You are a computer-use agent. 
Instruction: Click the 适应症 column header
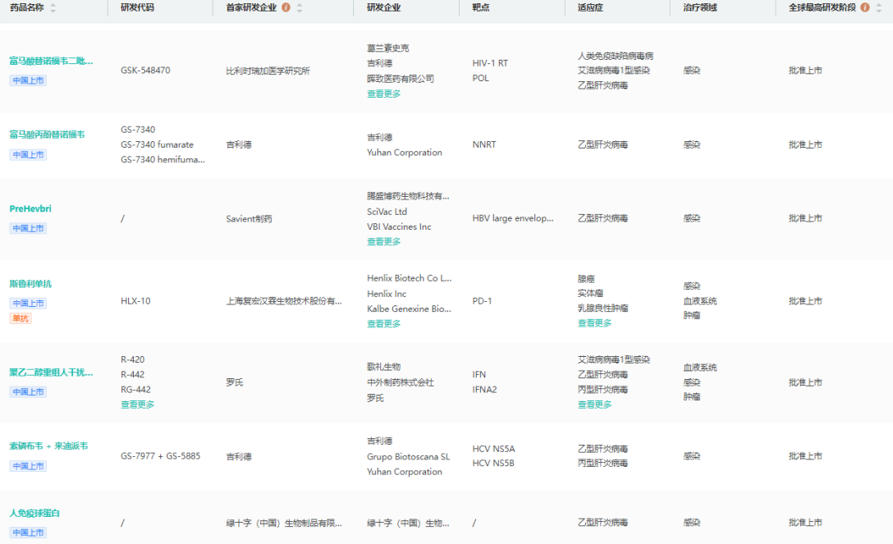pyautogui.click(x=590, y=7)
